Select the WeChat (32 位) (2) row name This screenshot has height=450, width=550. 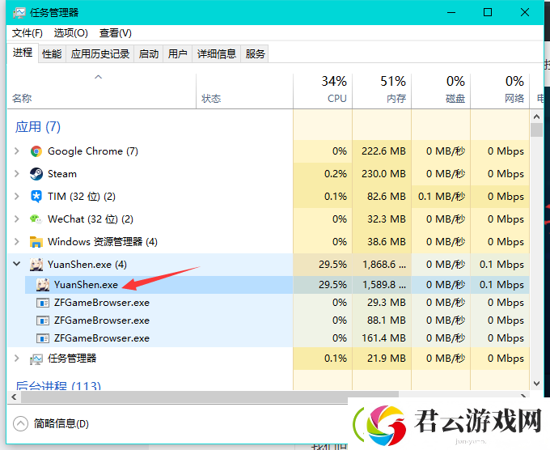(91, 219)
